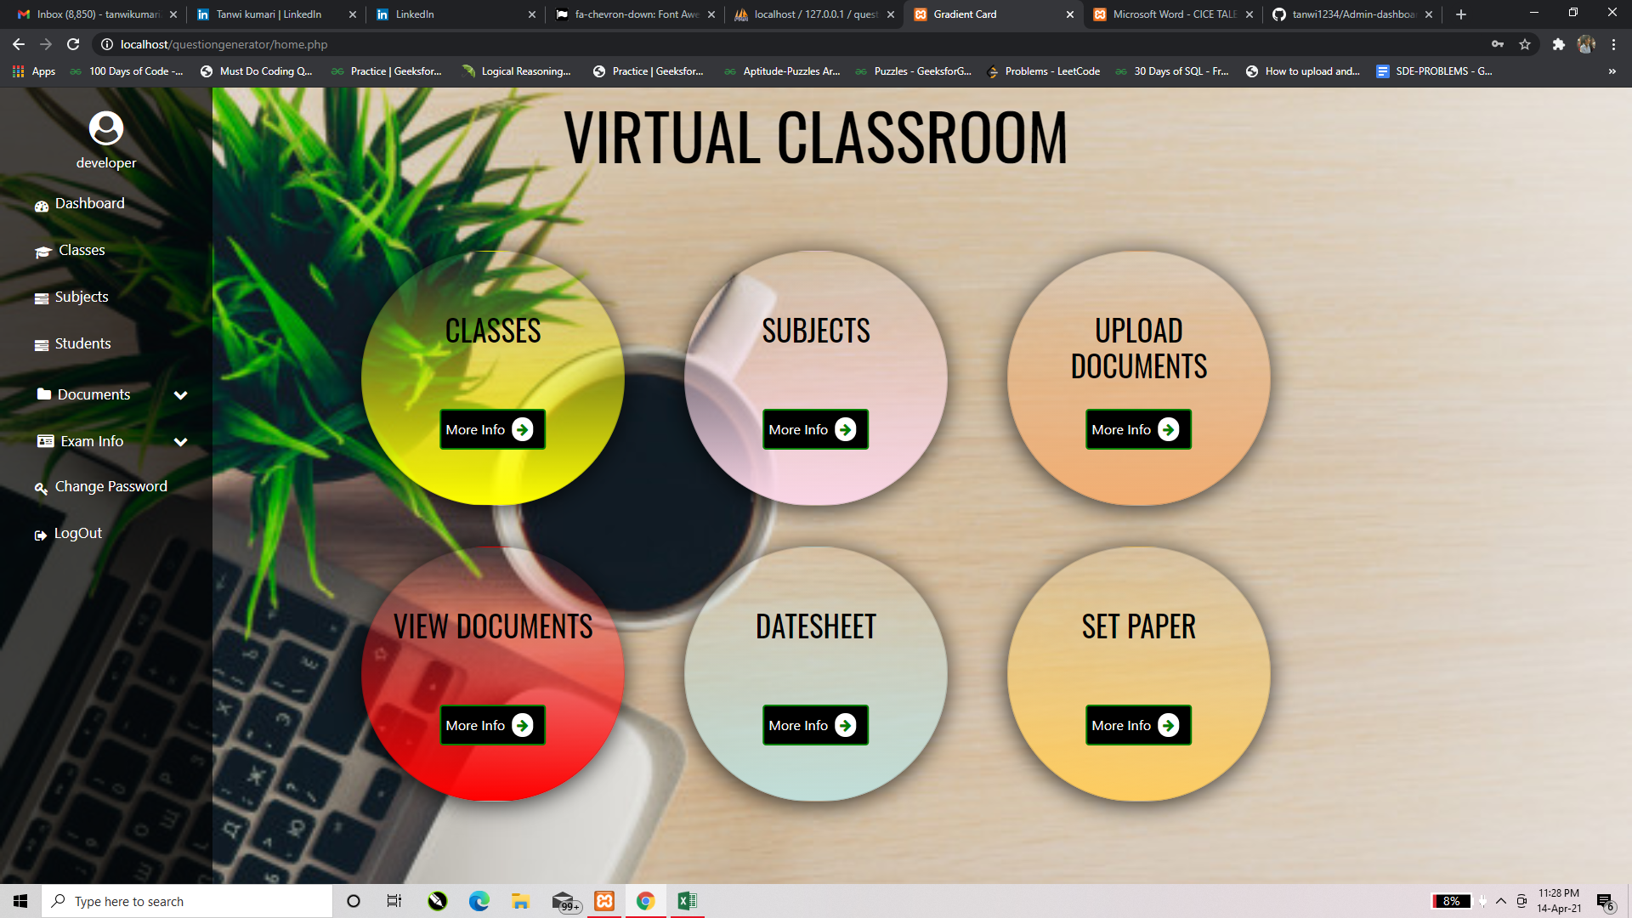Open Excel from the taskbar

click(687, 901)
